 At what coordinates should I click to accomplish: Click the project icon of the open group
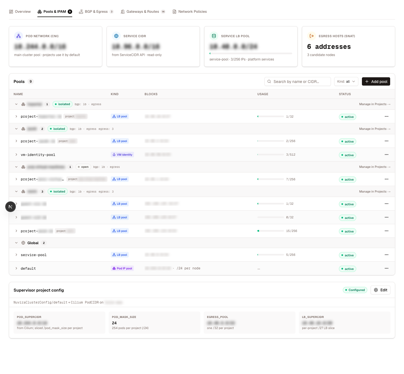click(x=23, y=167)
